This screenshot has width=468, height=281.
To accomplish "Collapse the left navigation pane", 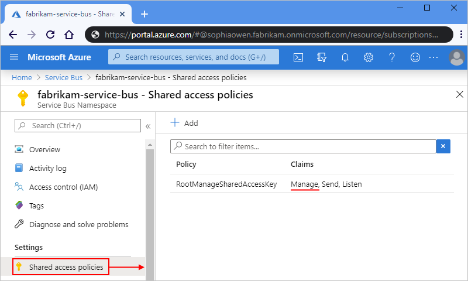I will pyautogui.click(x=148, y=126).
